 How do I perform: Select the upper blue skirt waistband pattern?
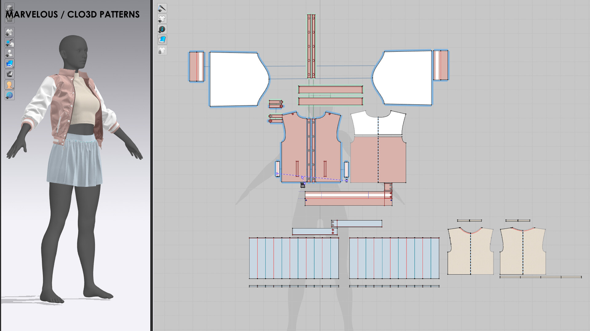(356, 223)
